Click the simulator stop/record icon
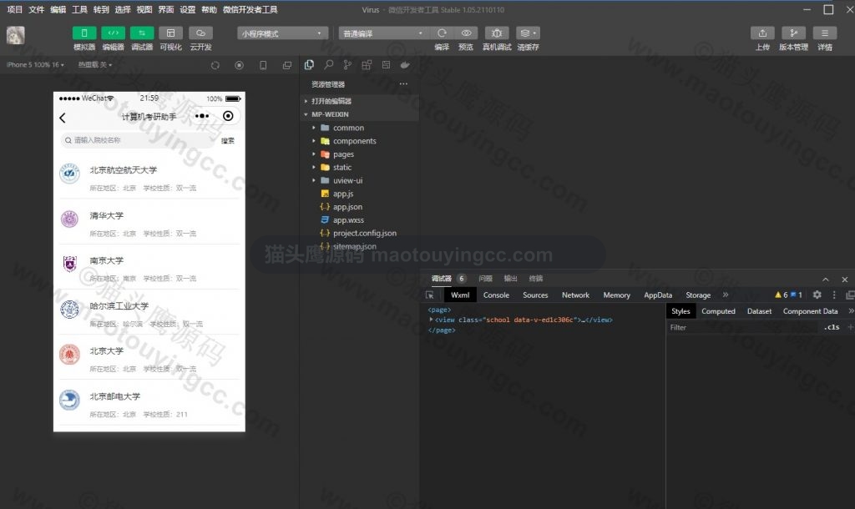 pos(239,65)
